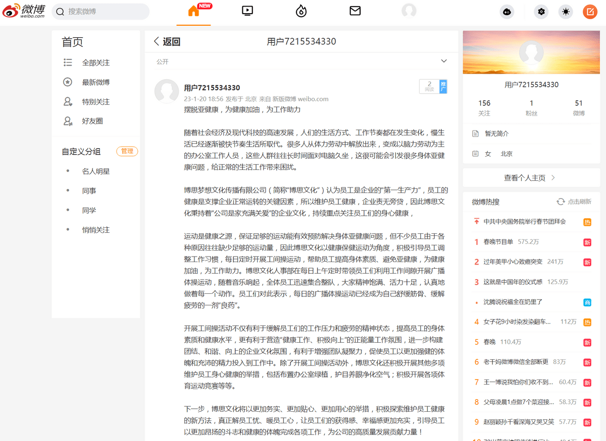
Task: Open the hot trending flame icon
Action: tap(301, 11)
